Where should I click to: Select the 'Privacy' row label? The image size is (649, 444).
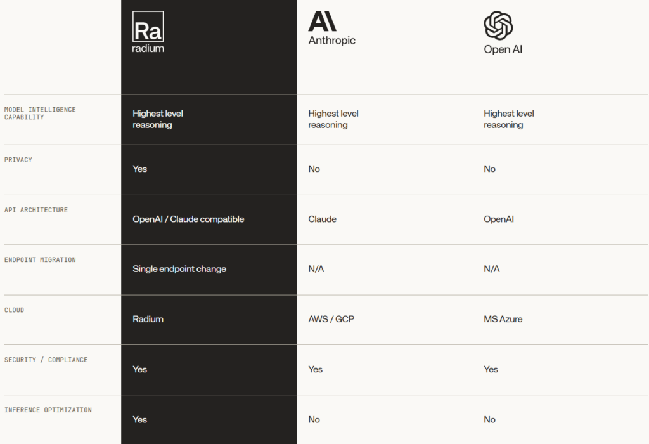[18, 160]
